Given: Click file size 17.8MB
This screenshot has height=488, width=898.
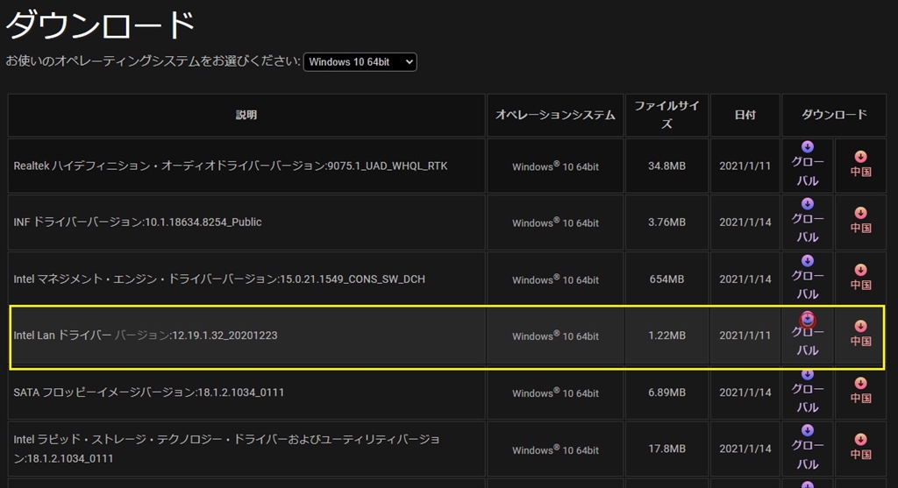Looking at the screenshot, I should [666, 449].
